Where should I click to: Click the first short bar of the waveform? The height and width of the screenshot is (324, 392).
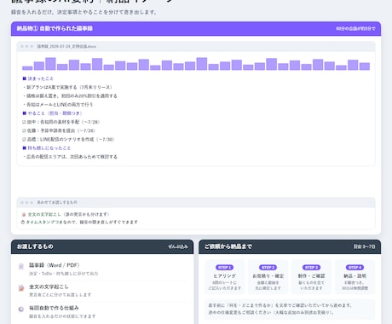[27, 68]
